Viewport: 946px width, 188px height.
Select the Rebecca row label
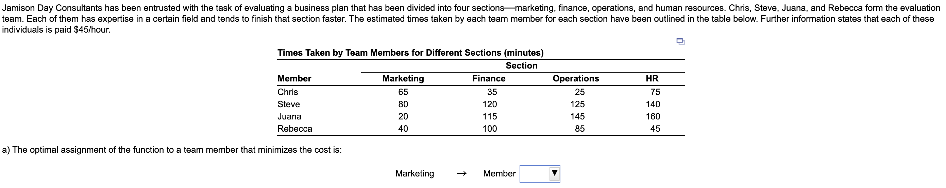click(294, 129)
